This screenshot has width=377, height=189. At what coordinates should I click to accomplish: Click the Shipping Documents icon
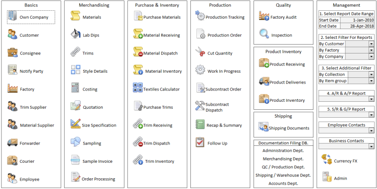264,128
